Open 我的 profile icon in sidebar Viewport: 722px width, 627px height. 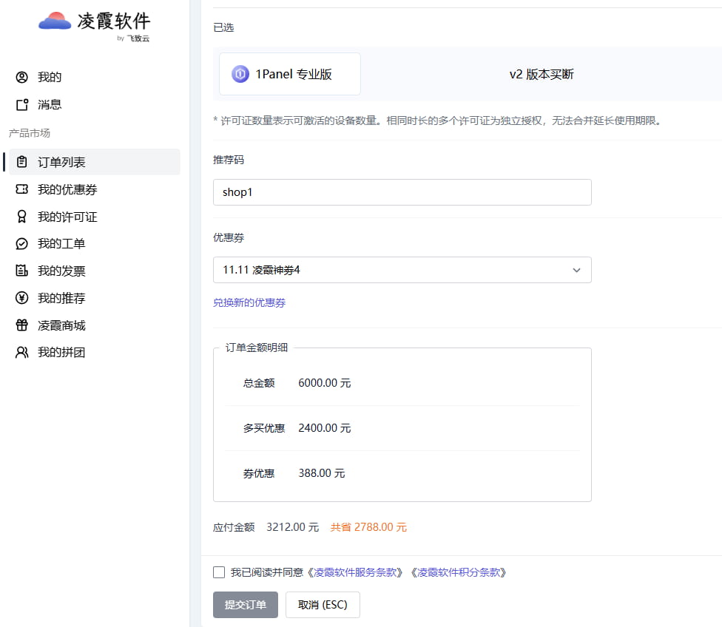(22, 78)
